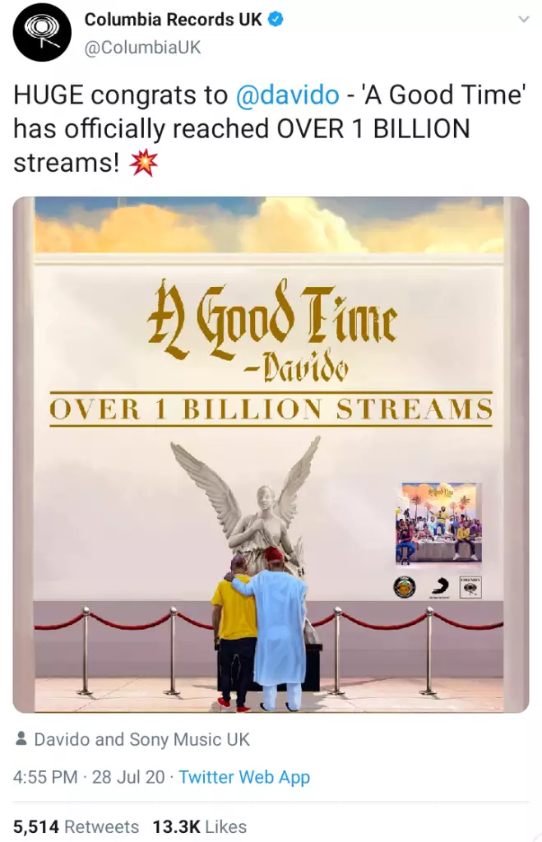The image size is (542, 842).
Task: View the 13.3K Likes list
Action: (x=200, y=827)
